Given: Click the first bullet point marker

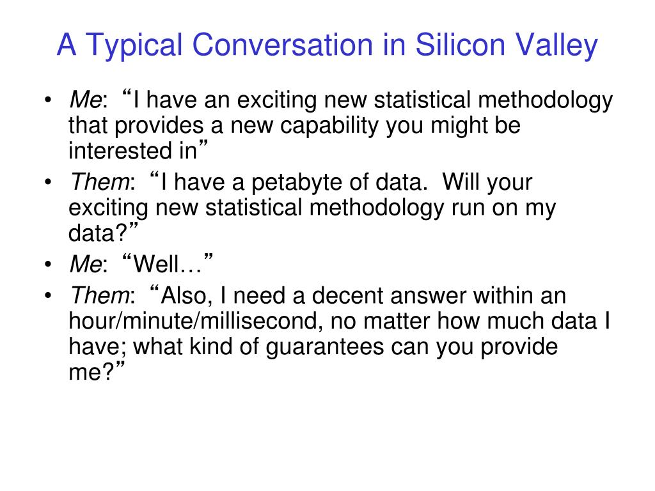Looking at the screenshot, I should tap(48, 100).
